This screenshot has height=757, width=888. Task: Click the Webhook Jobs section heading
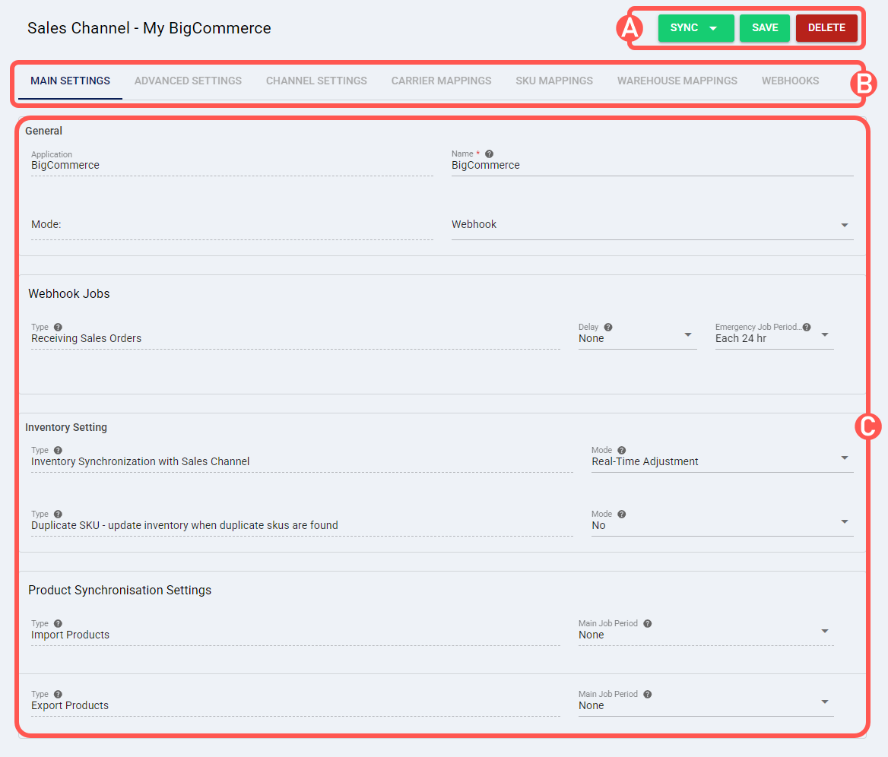(x=69, y=294)
